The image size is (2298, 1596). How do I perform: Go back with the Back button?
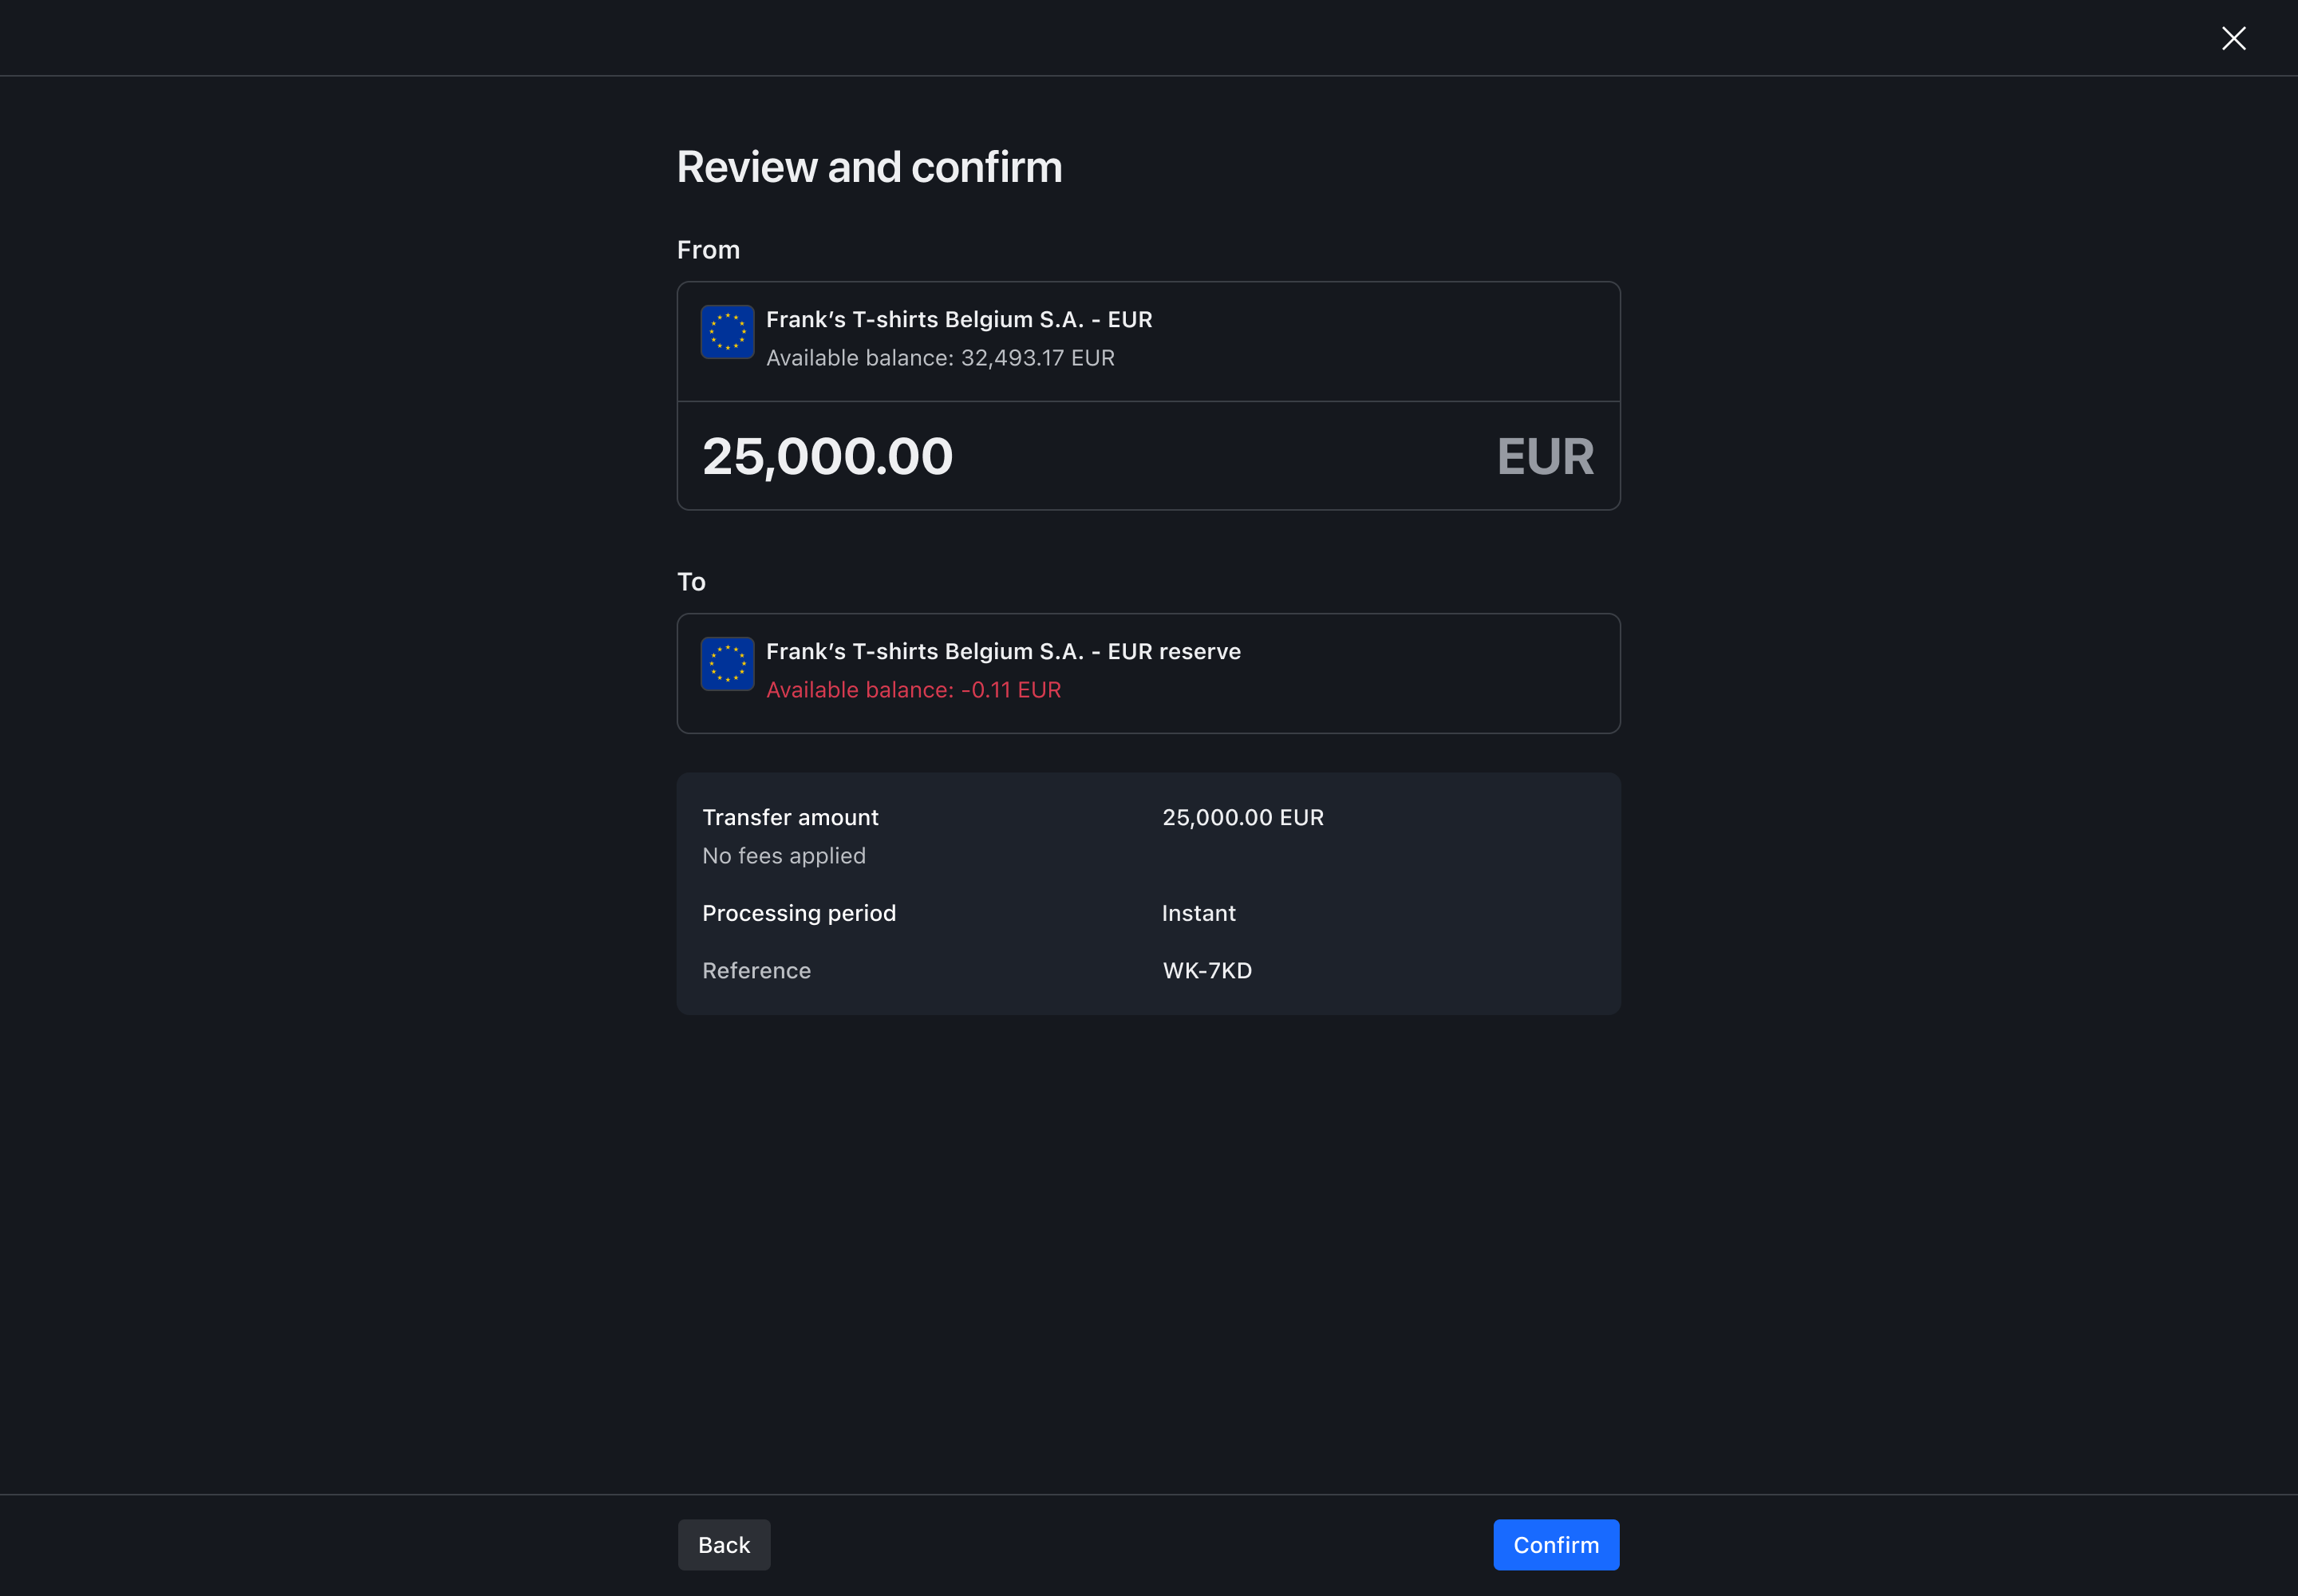724,1544
